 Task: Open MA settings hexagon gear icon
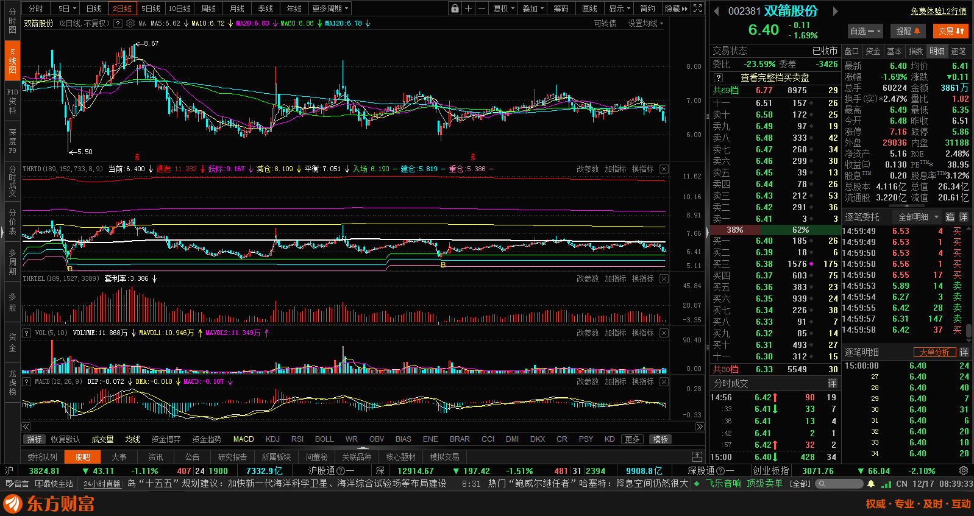[x=130, y=24]
